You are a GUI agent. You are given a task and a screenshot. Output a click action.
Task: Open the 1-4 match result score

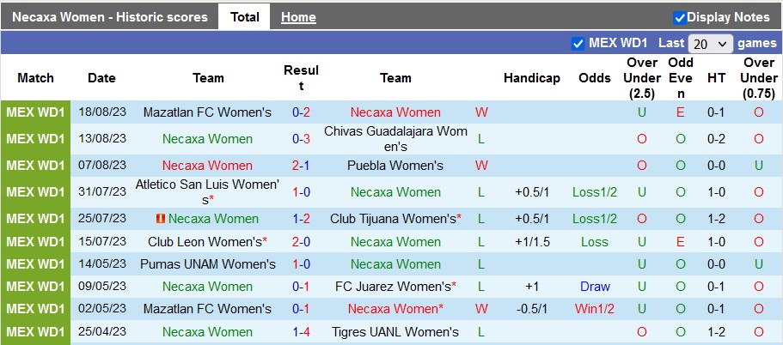[x=301, y=332]
